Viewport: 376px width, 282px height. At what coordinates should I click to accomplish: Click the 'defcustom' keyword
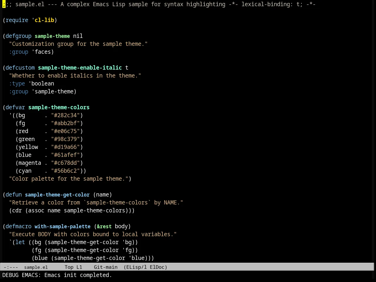tap(20, 68)
